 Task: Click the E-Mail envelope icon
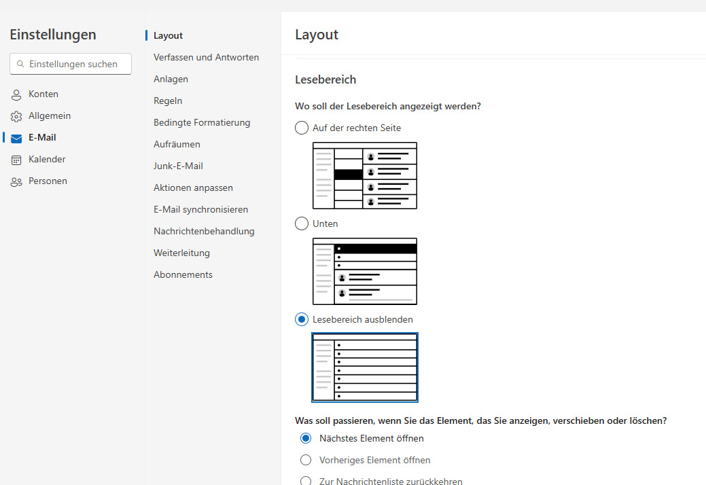tap(16, 138)
